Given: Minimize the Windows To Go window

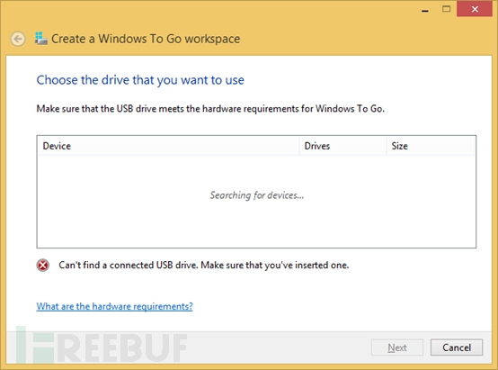Looking at the screenshot, I should point(425,9).
